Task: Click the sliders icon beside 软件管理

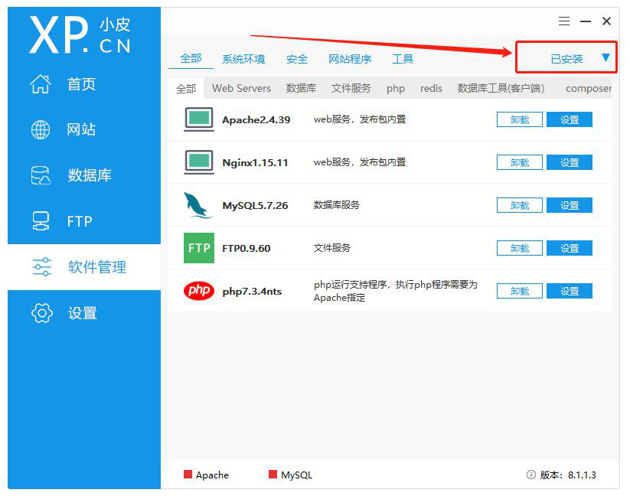Action: [42, 266]
